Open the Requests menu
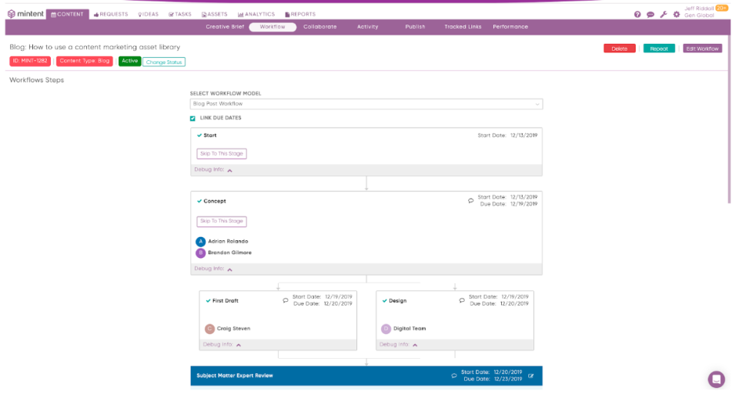Image resolution: width=739 pixels, height=398 pixels. tap(111, 14)
